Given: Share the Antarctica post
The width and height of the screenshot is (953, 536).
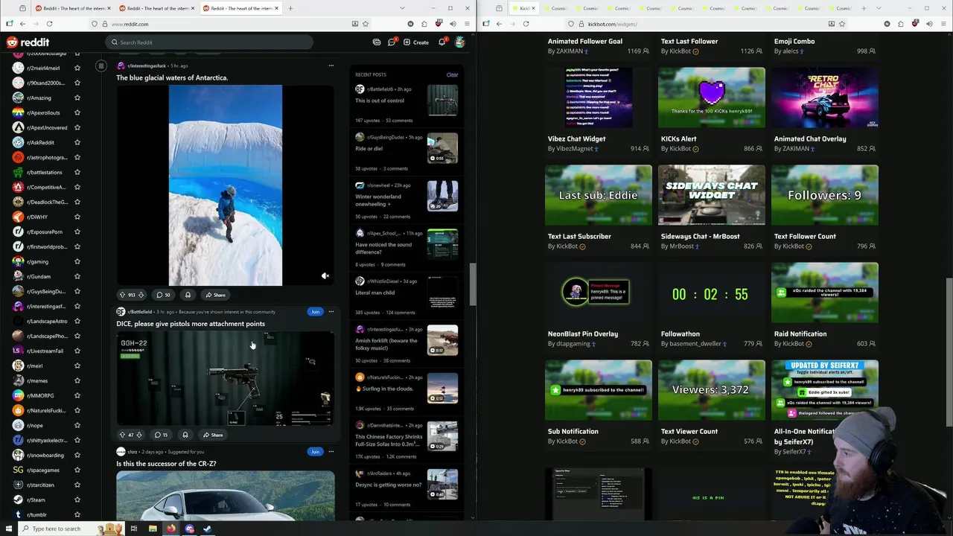Looking at the screenshot, I should [215, 295].
